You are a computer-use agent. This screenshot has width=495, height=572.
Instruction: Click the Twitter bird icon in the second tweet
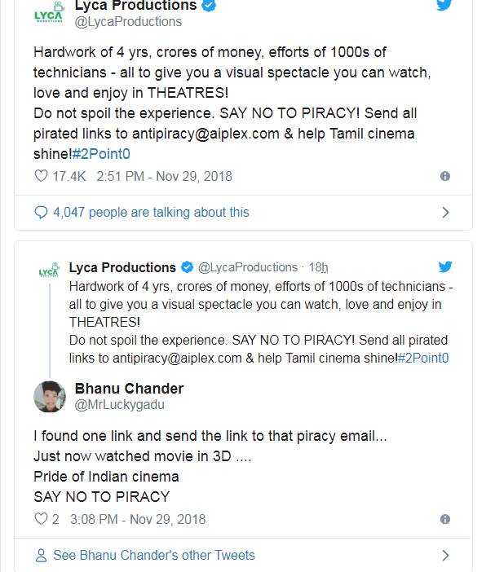(445, 266)
